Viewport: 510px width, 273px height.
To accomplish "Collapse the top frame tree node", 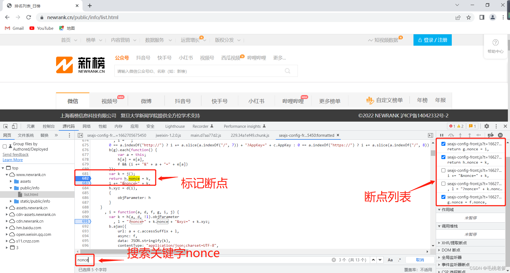I will [3, 168].
